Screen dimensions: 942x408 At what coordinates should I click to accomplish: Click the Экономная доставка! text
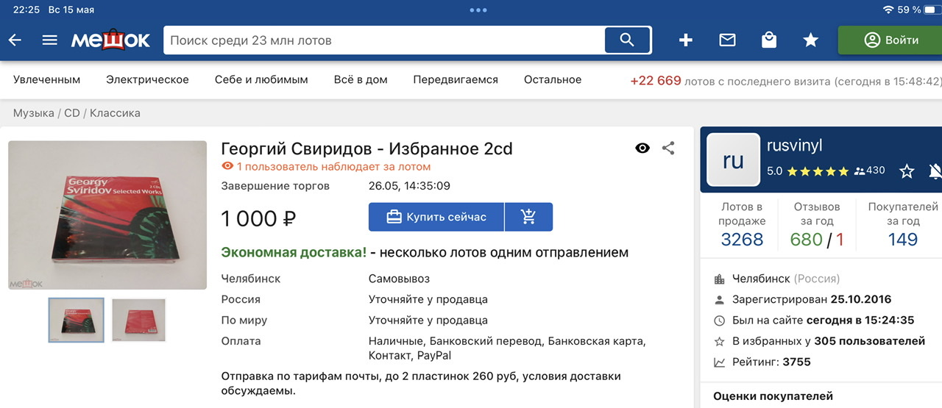point(294,252)
